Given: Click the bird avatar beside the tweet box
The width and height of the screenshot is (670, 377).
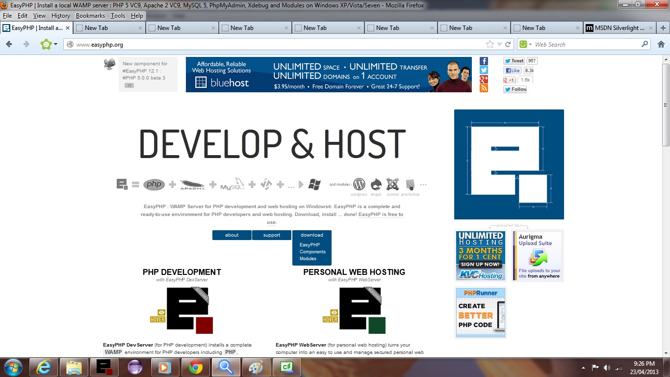Looking at the screenshot, I should (110, 64).
